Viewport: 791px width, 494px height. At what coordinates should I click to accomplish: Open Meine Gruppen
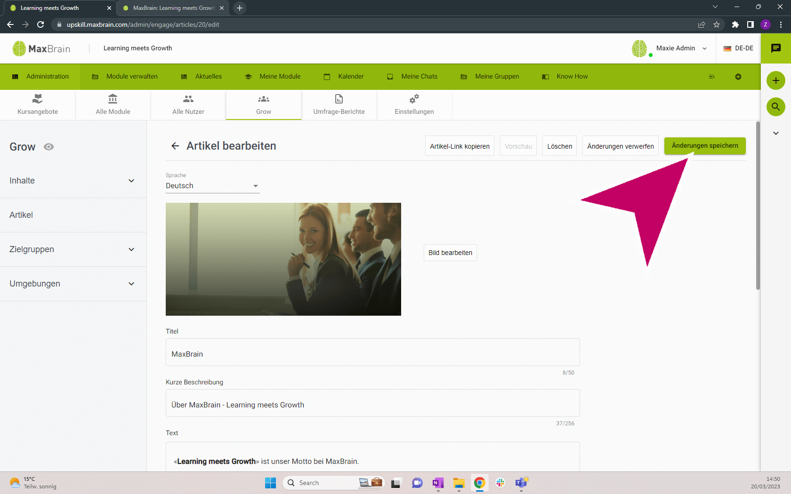click(490, 77)
